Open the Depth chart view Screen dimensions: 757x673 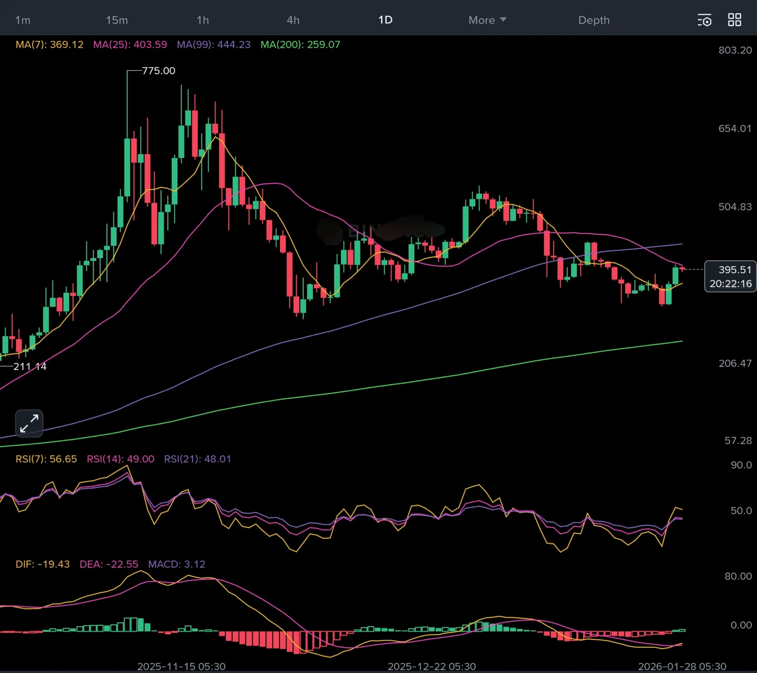(594, 20)
